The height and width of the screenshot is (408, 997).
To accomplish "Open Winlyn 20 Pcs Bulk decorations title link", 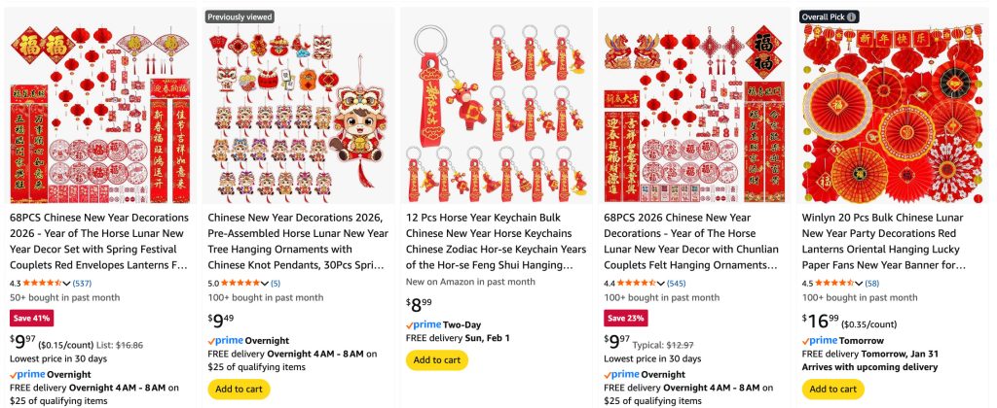I will (884, 241).
